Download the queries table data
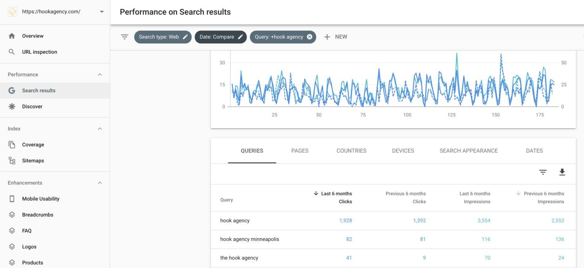The image size is (584, 268). point(562,172)
